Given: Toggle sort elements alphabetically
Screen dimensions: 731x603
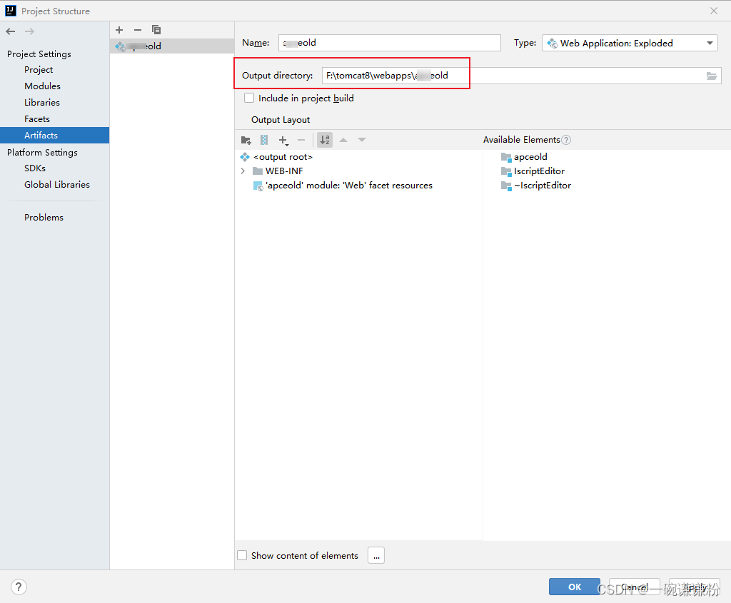Looking at the screenshot, I should pos(325,140).
